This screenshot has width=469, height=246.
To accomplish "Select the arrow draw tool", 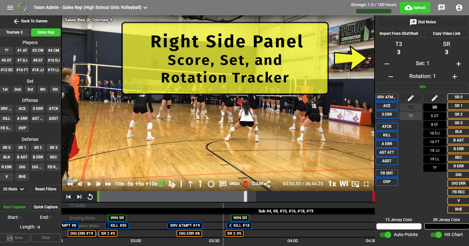I will 190,184.
